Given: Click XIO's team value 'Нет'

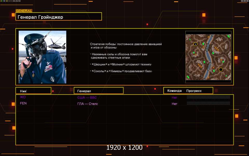Looking at the screenshot, I should (175, 98).
